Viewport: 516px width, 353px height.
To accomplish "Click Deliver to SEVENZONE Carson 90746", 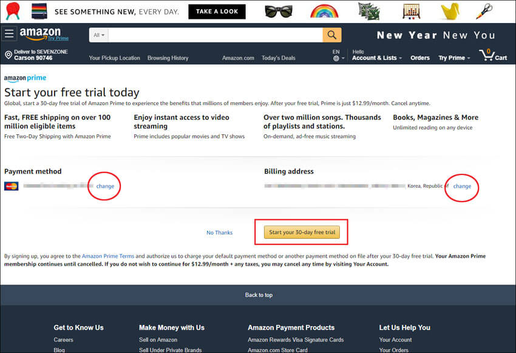I will 36,55.
